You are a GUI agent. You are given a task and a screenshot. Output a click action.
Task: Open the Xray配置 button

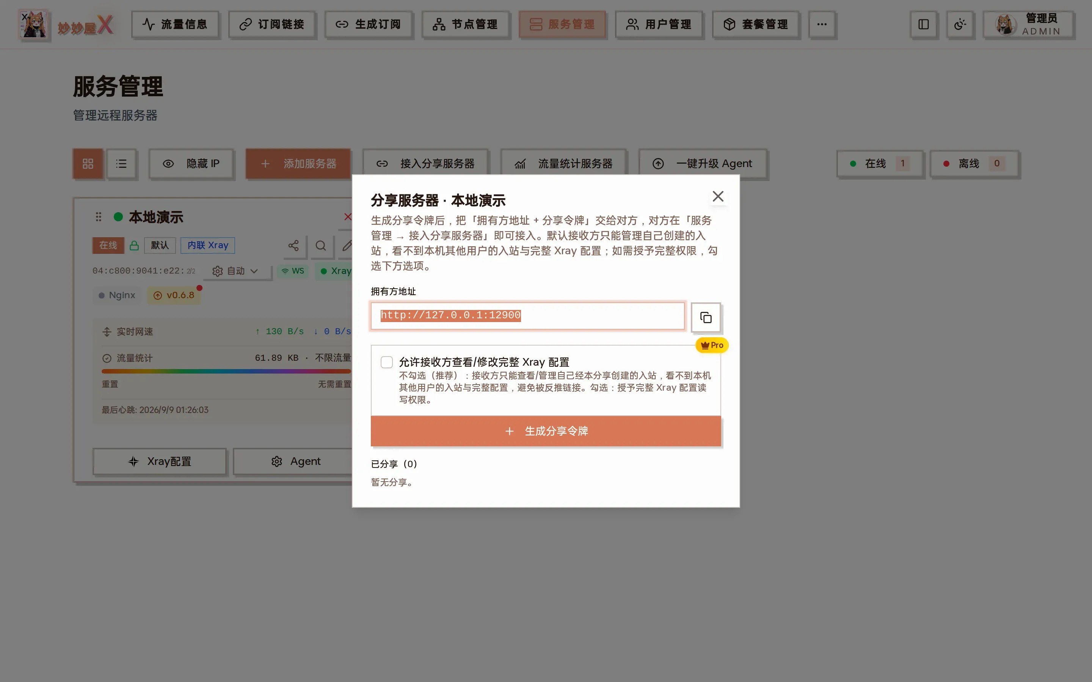click(159, 461)
